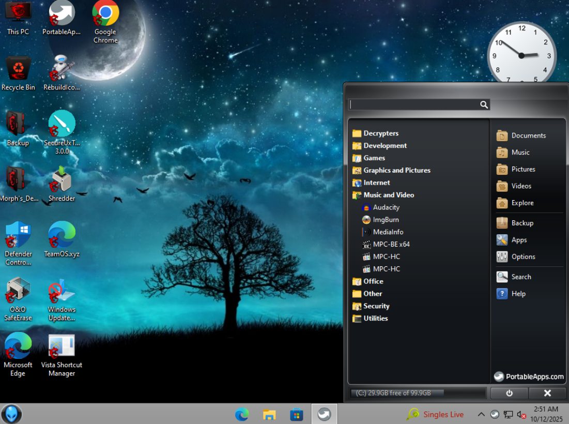Launch MediaInfo from the app list
The image size is (569, 424).
pyautogui.click(x=388, y=232)
